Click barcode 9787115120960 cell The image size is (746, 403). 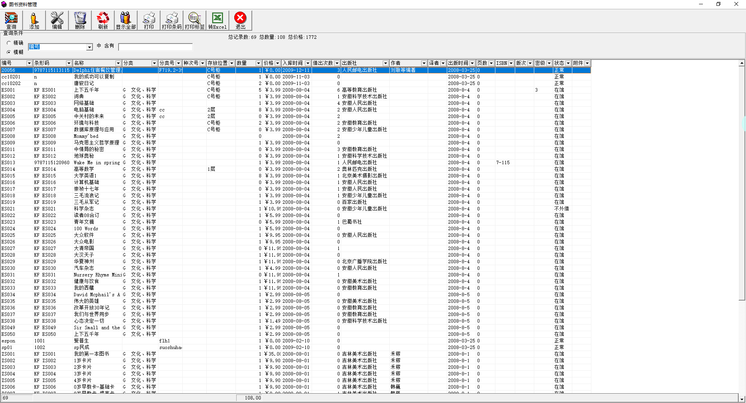(x=52, y=163)
